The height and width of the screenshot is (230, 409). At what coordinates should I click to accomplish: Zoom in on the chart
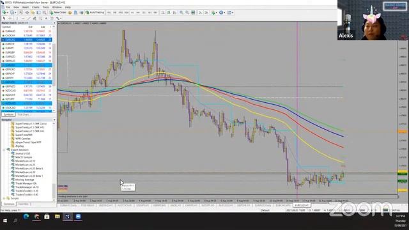(x=181, y=12)
